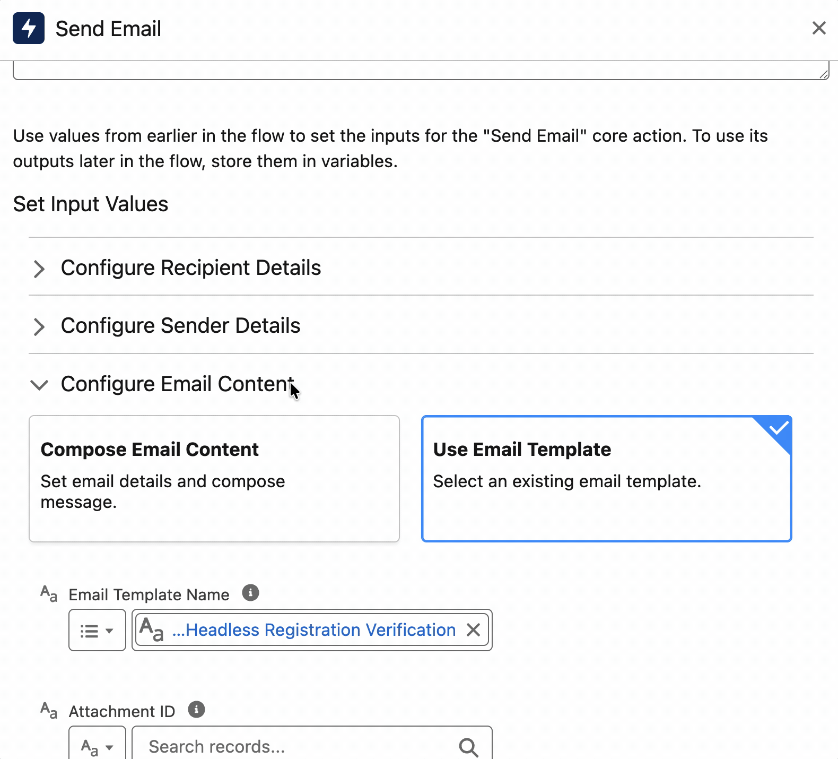838x759 pixels.
Task: Click the Aa icon left of Attachment ID label
Action: [49, 710]
